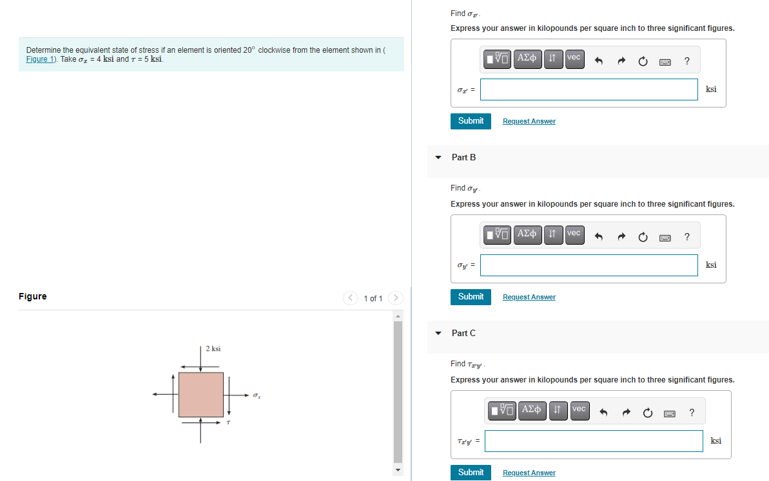
Task: Click Request Answer for Part C
Action: point(529,472)
